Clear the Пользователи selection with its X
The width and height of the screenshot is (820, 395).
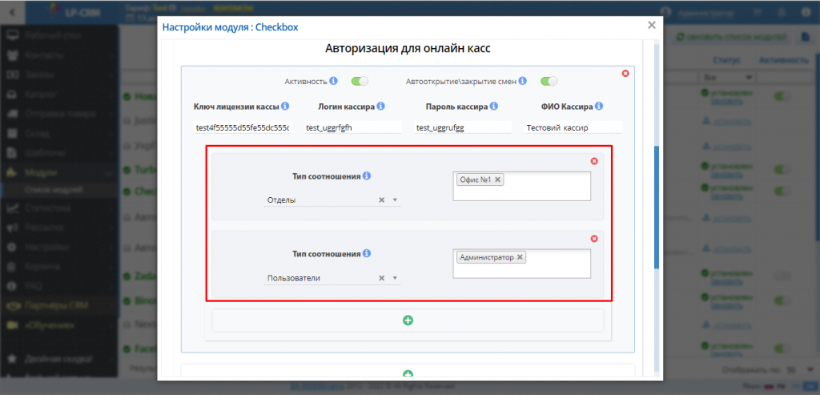[x=382, y=278]
